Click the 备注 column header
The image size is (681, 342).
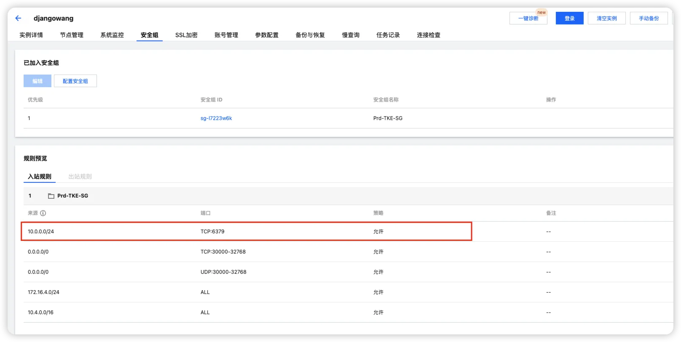pyautogui.click(x=551, y=213)
